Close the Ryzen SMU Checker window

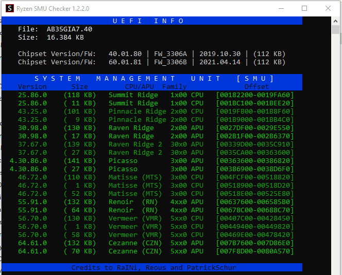328,9
